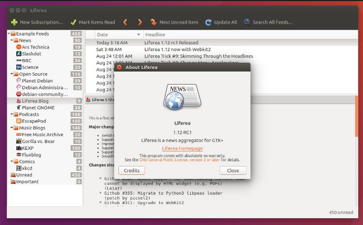Click the orange article pane scrollbar
Viewport: 363px width, 225px height.
coord(357,116)
